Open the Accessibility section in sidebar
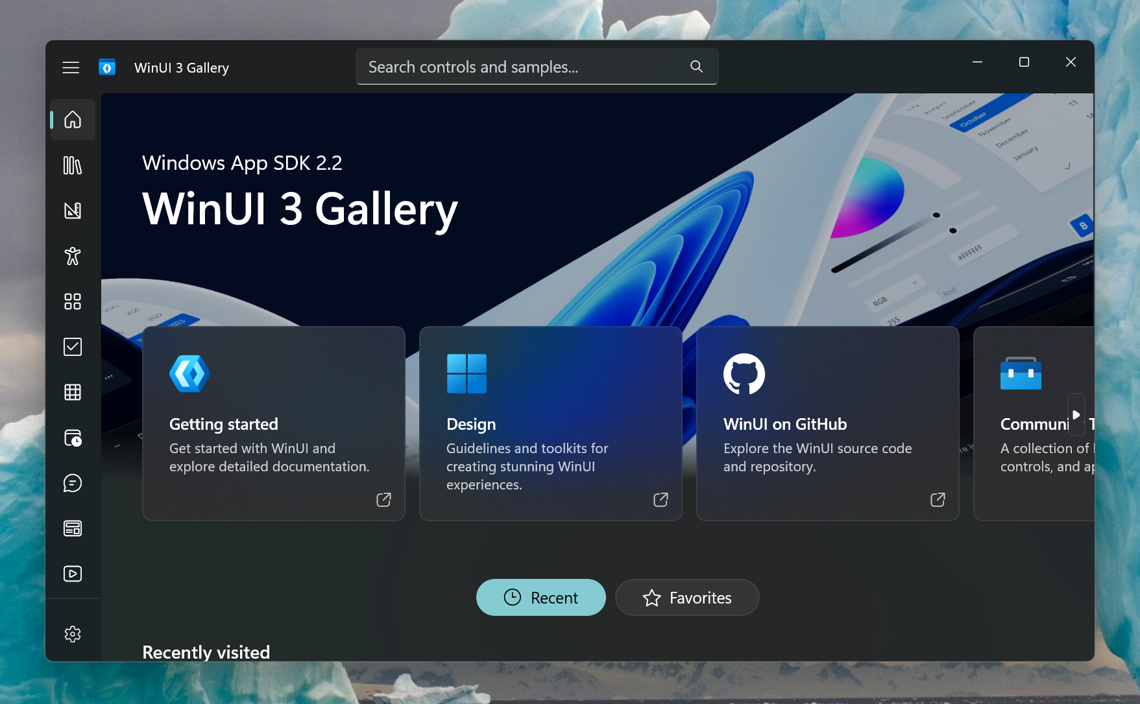Image resolution: width=1140 pixels, height=704 pixels. point(73,256)
